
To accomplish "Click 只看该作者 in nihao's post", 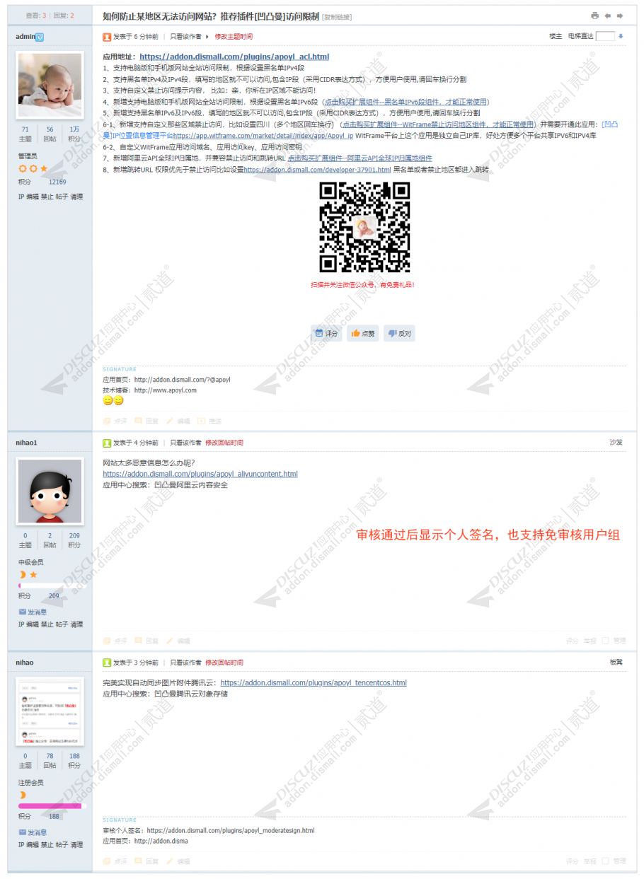I will pyautogui.click(x=185, y=663).
